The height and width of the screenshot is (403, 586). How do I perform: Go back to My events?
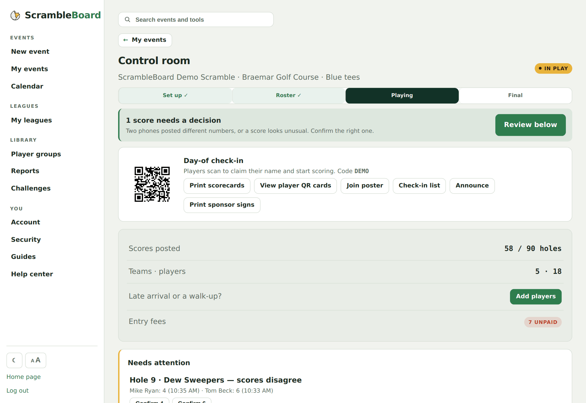(145, 40)
